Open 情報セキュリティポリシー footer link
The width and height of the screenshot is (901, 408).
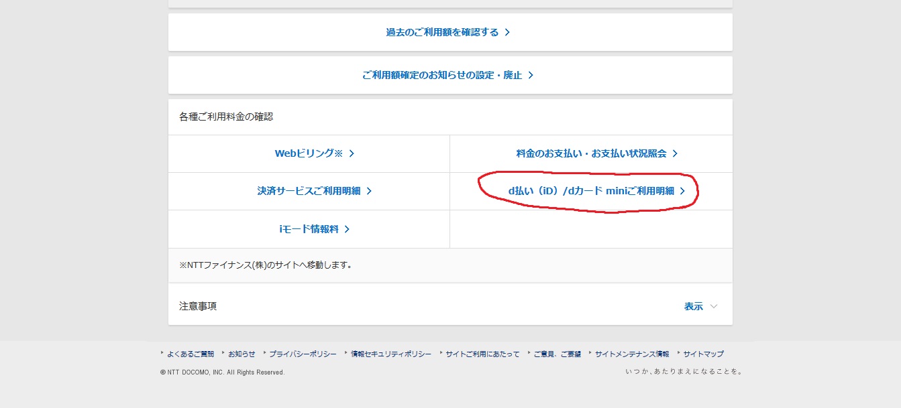tap(391, 354)
